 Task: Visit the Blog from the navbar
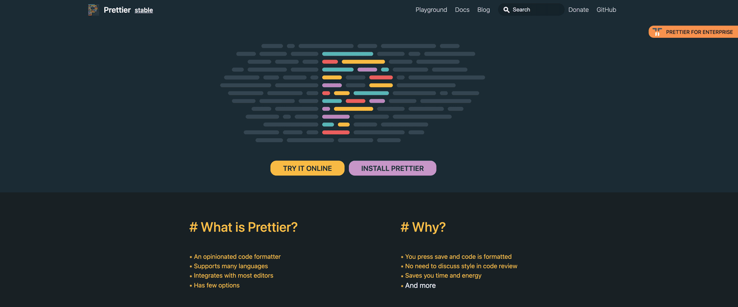tap(484, 10)
